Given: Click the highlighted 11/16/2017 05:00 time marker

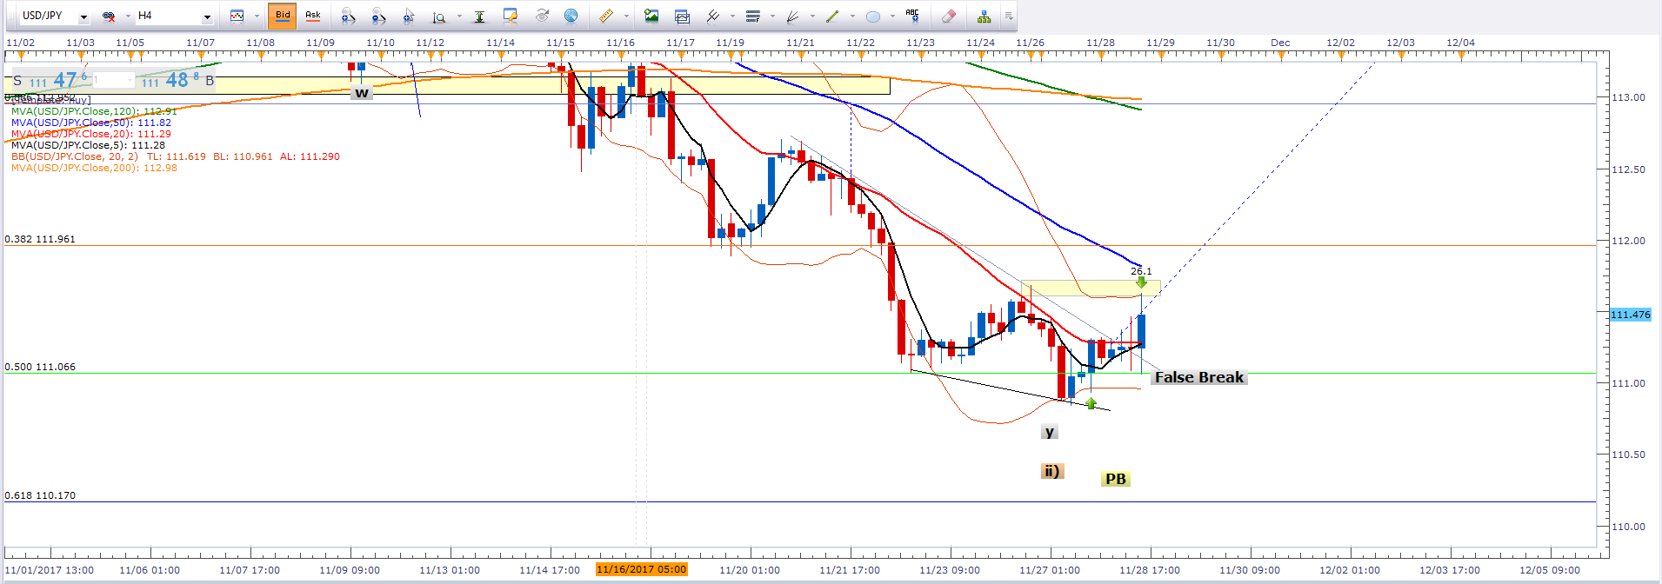Looking at the screenshot, I should [641, 569].
